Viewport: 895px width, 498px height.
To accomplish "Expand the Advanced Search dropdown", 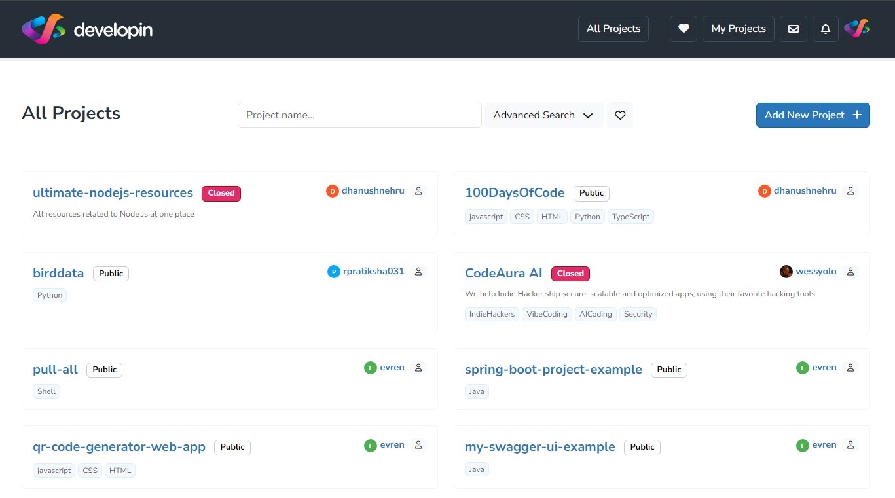I will tap(544, 115).
